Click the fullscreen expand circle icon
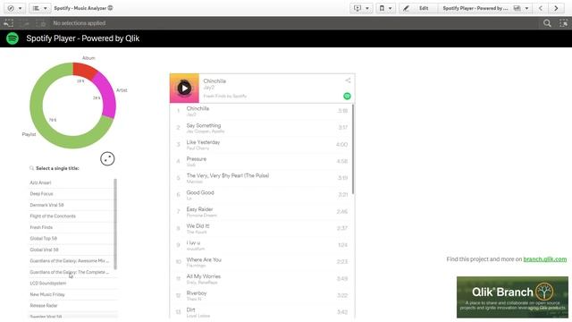 click(x=107, y=159)
